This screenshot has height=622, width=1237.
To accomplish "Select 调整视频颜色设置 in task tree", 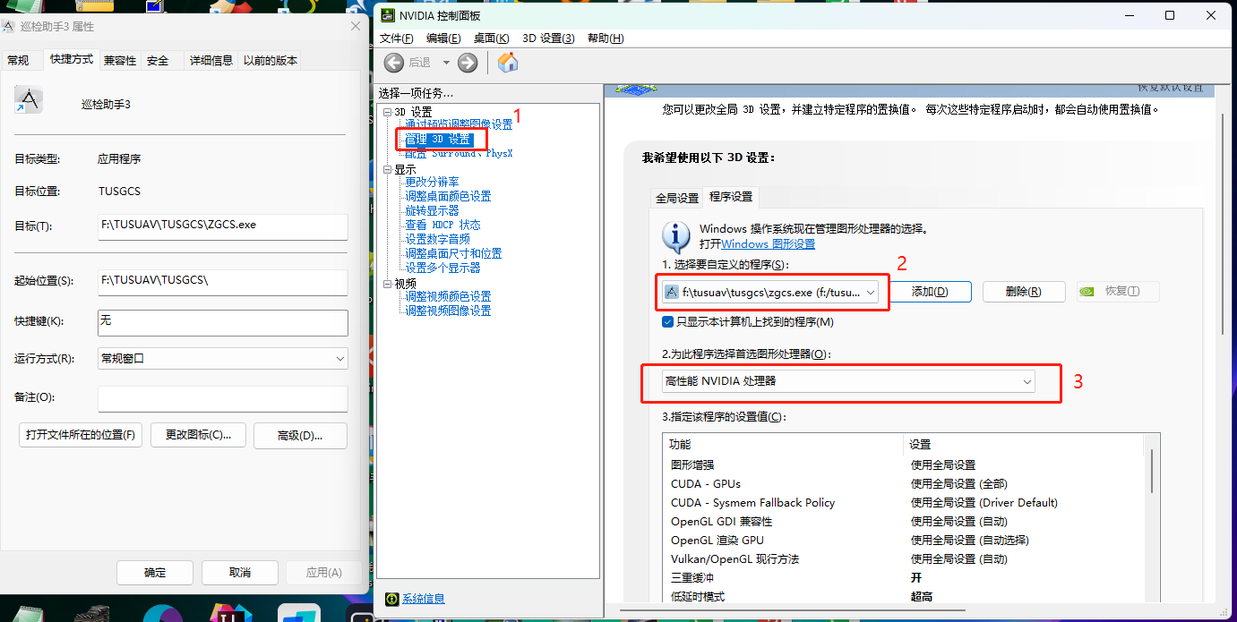I will tap(448, 296).
